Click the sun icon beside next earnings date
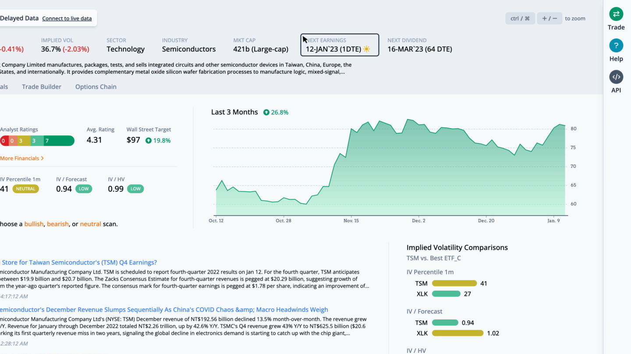This screenshot has width=631, height=354. coord(366,49)
